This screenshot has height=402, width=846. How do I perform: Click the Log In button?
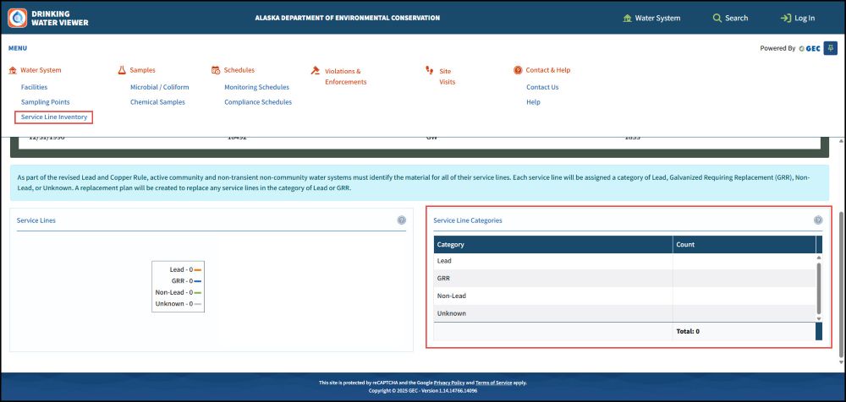point(797,18)
